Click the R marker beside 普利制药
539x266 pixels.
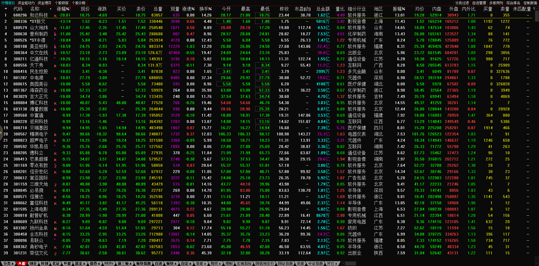(55, 34)
